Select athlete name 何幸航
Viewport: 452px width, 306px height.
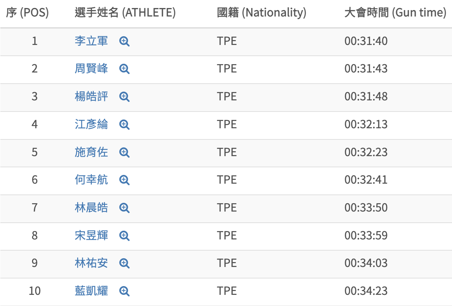point(91,180)
